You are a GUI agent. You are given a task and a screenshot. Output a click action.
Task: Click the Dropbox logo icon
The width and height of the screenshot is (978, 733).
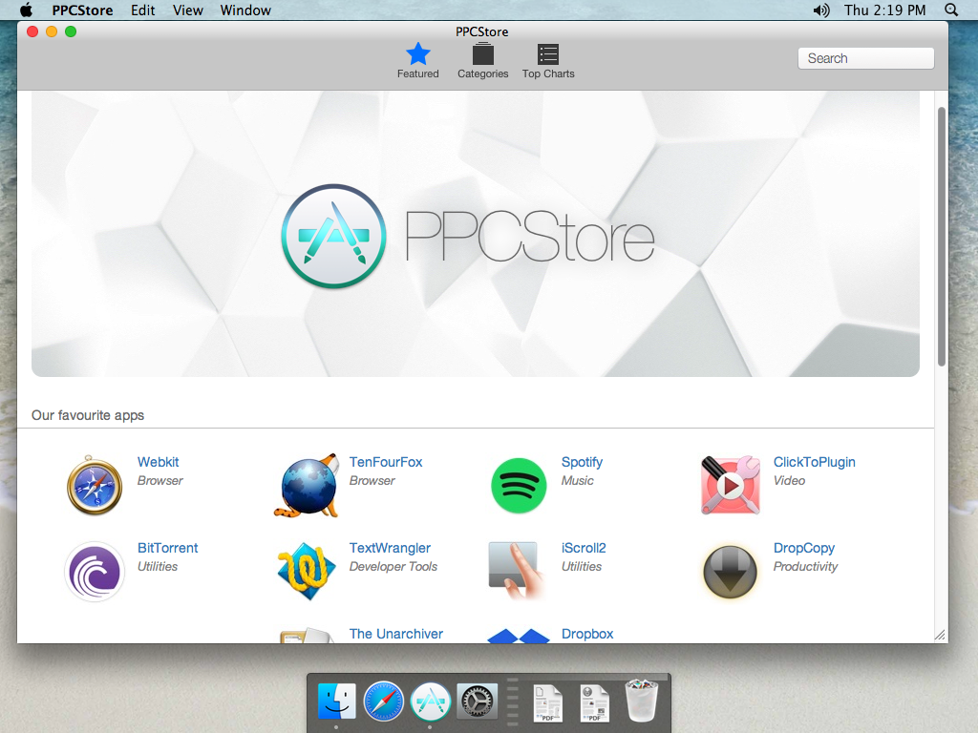(x=519, y=636)
